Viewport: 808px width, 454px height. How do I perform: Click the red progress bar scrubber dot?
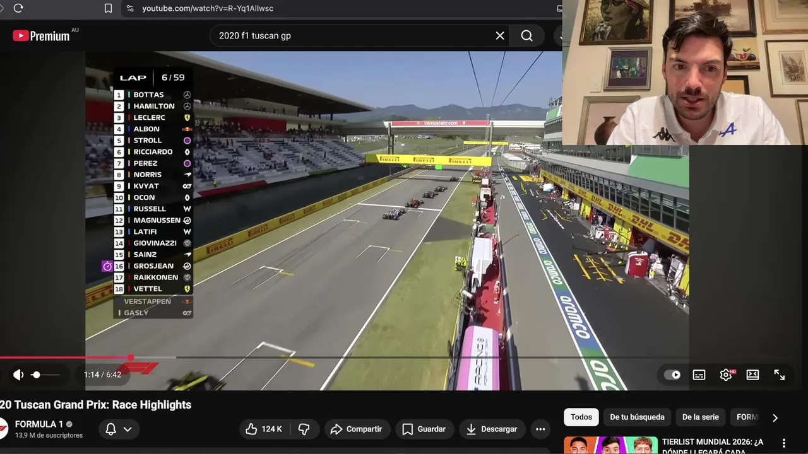pos(131,358)
